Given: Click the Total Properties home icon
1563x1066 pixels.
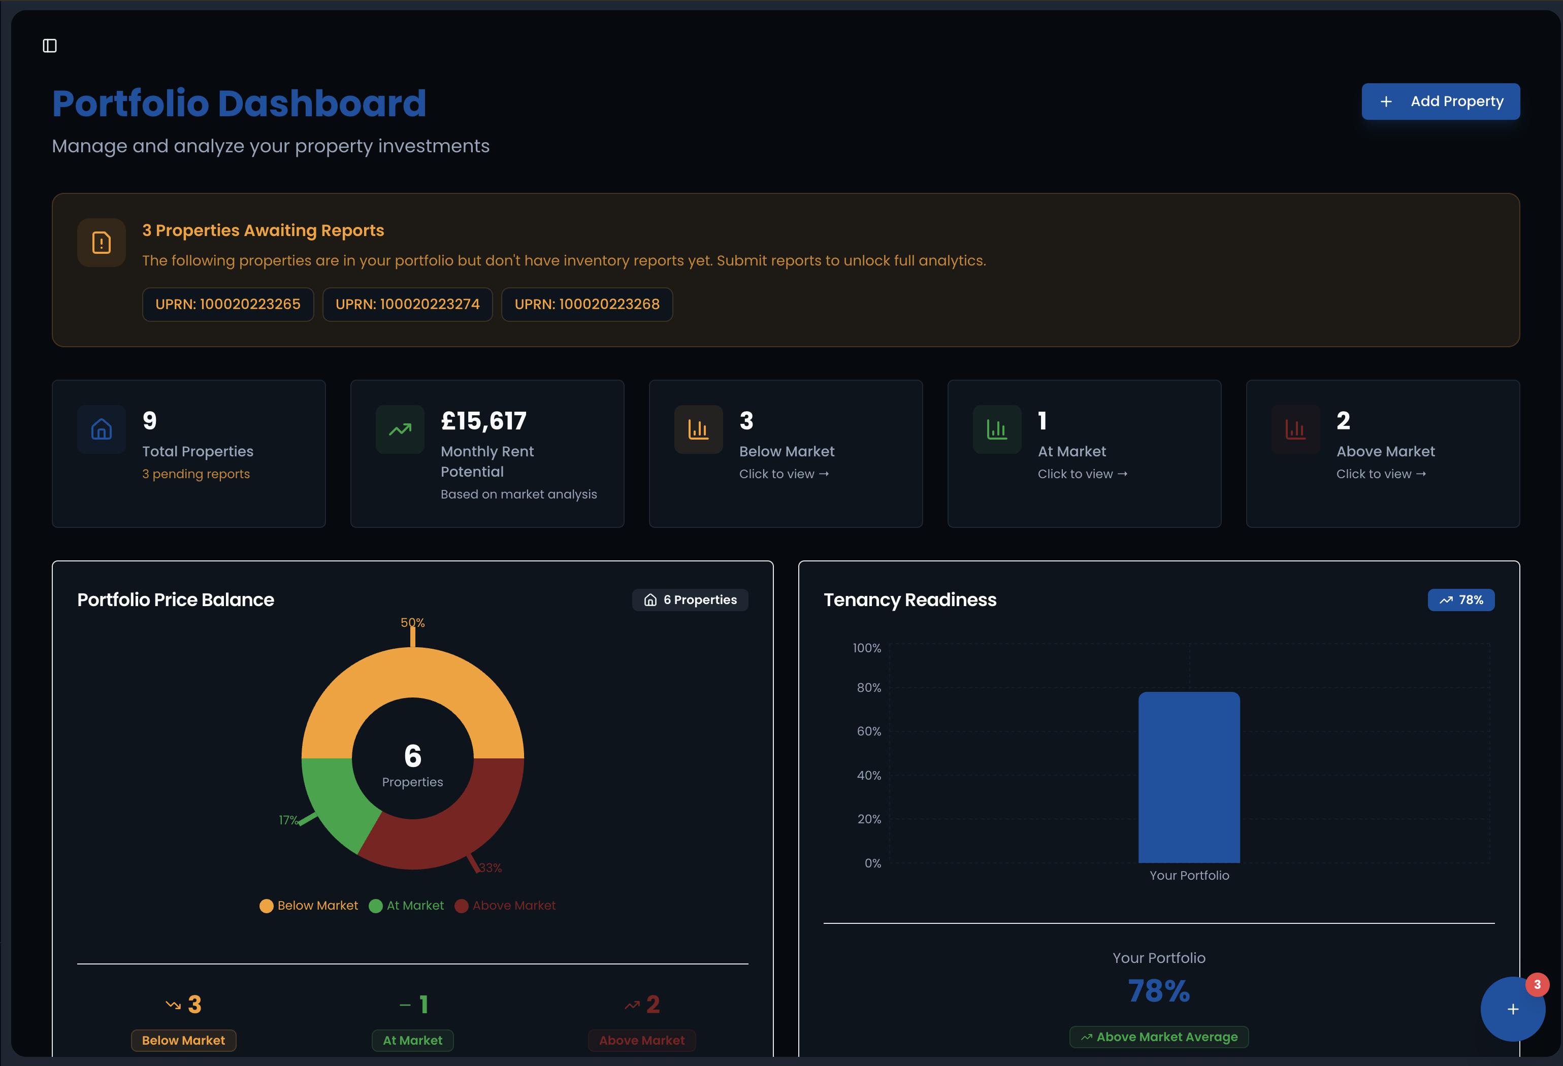Looking at the screenshot, I should coord(101,429).
